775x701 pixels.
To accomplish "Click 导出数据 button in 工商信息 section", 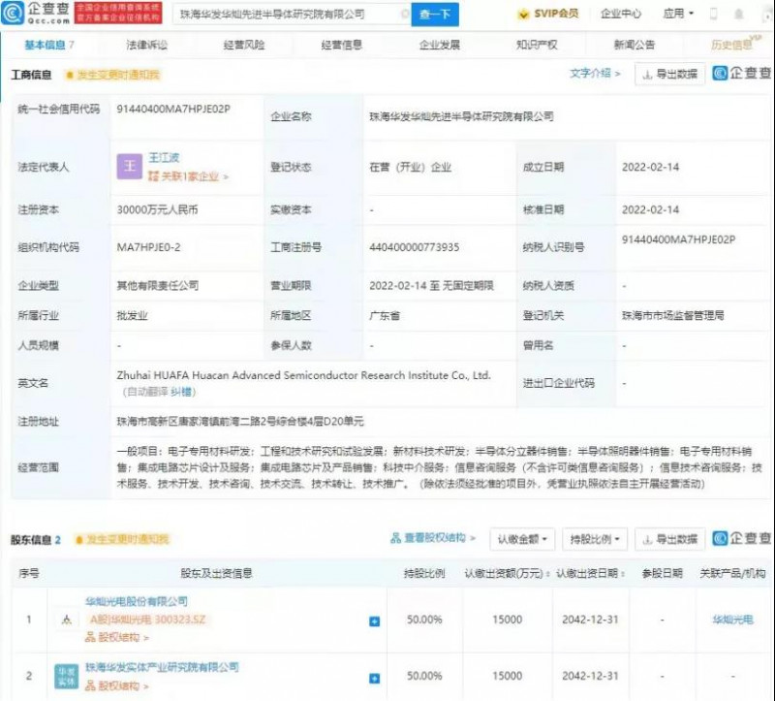I will (x=670, y=74).
